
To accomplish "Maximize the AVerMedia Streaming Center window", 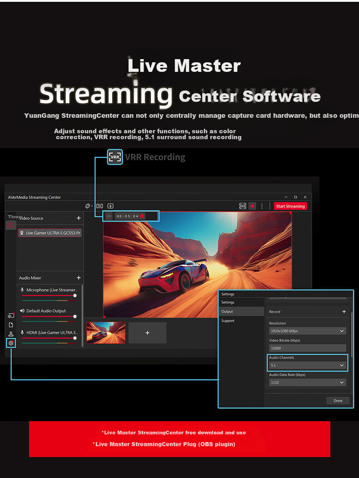I will point(295,197).
